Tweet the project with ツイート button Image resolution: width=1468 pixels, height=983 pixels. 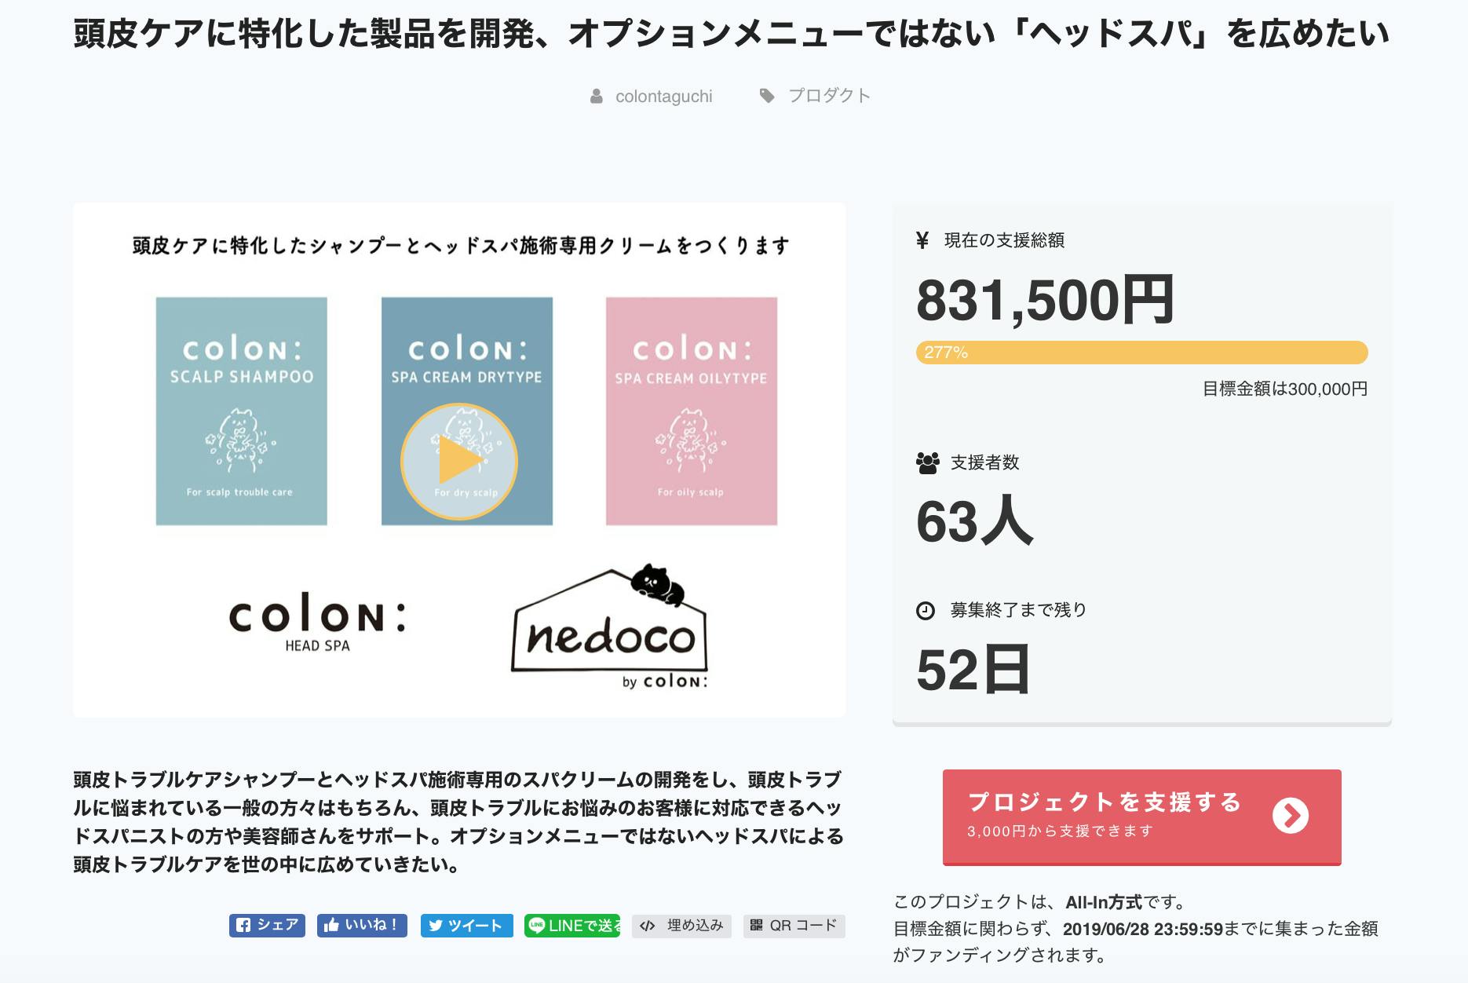[x=466, y=926]
